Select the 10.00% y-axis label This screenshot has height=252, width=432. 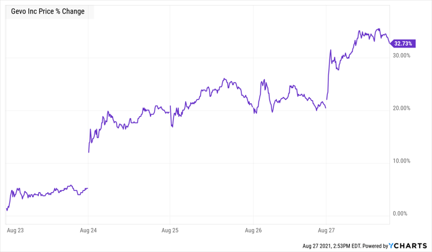coord(403,161)
